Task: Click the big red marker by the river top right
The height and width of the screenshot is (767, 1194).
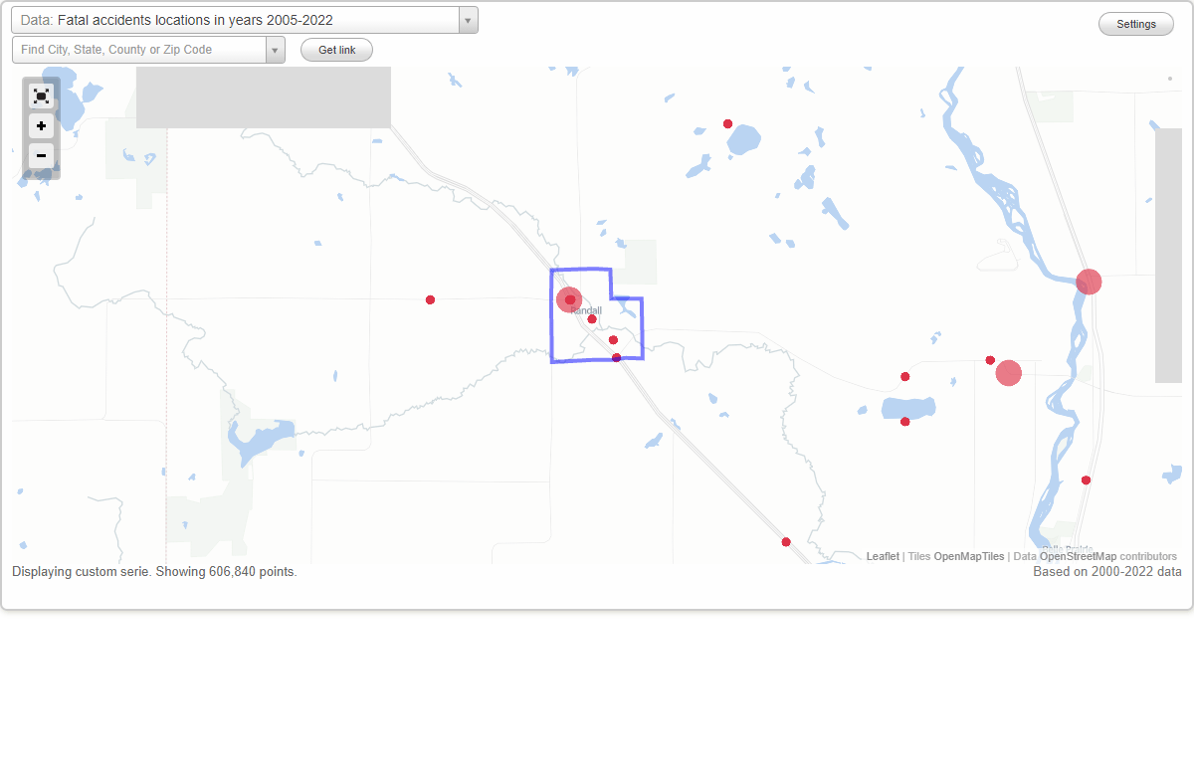Action: click(1088, 282)
